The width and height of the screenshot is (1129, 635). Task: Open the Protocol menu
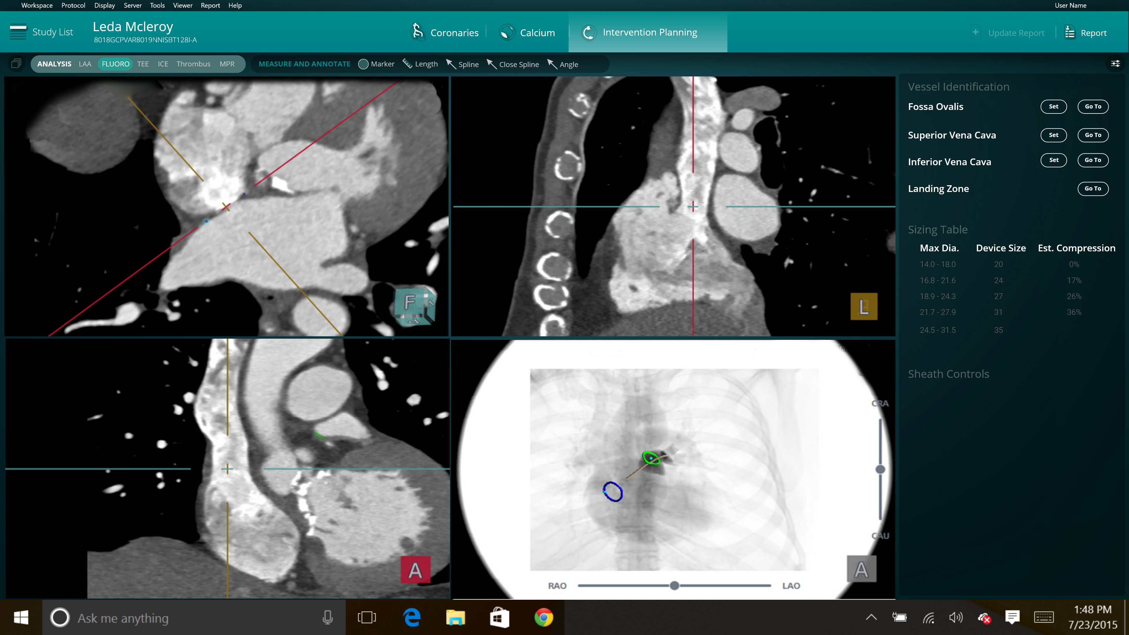coord(73,5)
